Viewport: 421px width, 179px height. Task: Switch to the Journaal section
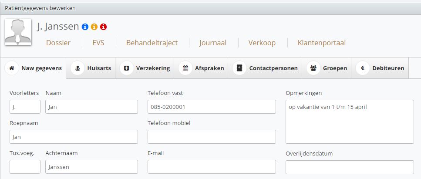213,43
